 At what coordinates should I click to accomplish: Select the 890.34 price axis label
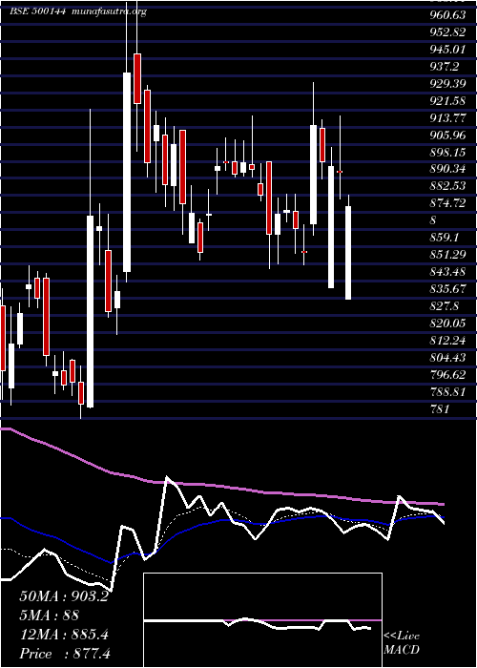[447, 169]
